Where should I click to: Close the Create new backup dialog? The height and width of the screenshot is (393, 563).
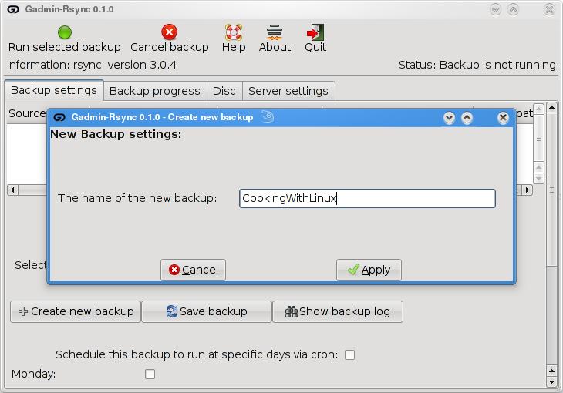click(x=503, y=118)
